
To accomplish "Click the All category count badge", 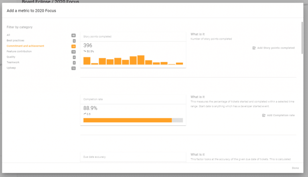I will 73,36.
